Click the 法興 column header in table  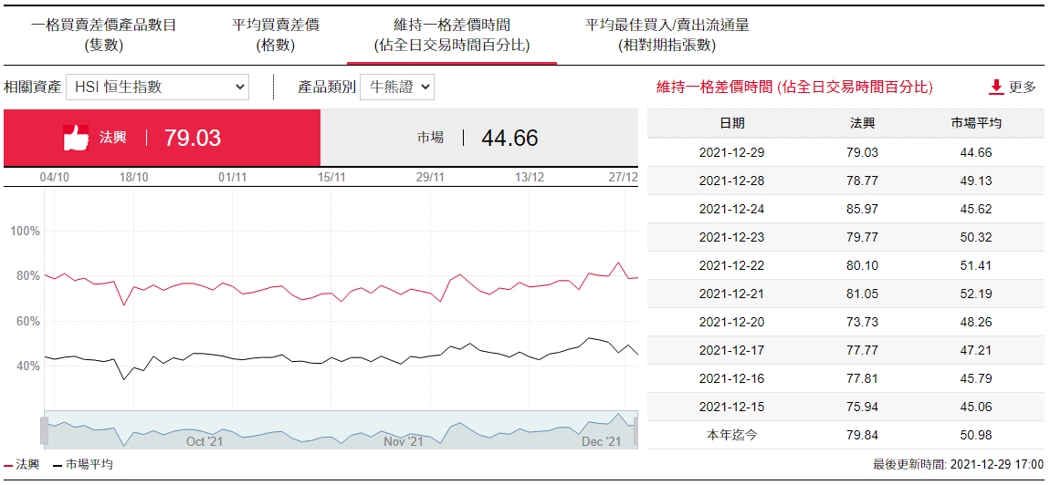(862, 123)
